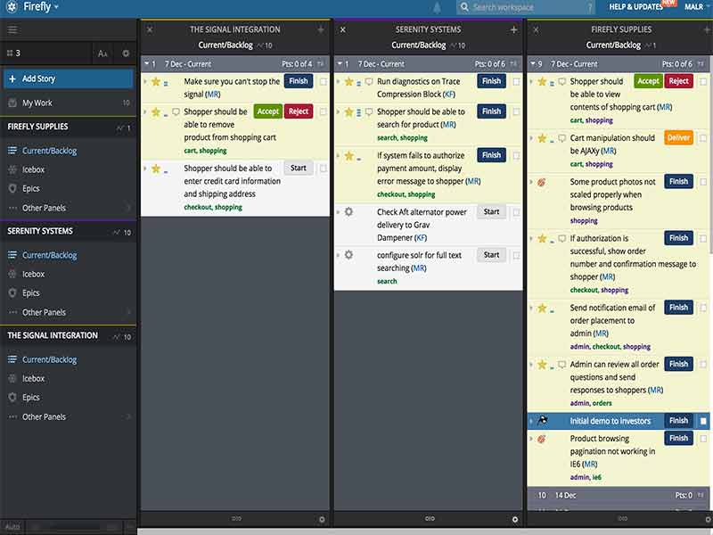Click the hamburger list icon atop the sidebar
The width and height of the screenshot is (713, 535).
(13, 29)
